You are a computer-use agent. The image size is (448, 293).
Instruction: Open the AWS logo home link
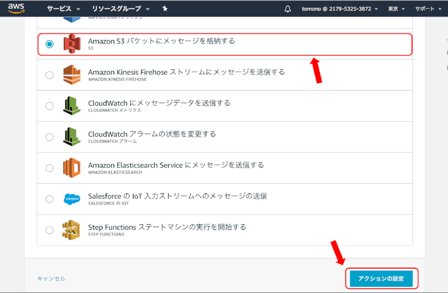[16, 8]
